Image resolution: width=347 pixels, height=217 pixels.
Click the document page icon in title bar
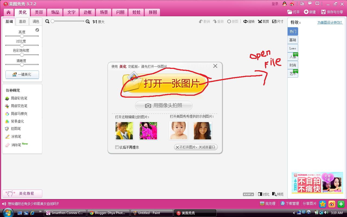point(302,4)
